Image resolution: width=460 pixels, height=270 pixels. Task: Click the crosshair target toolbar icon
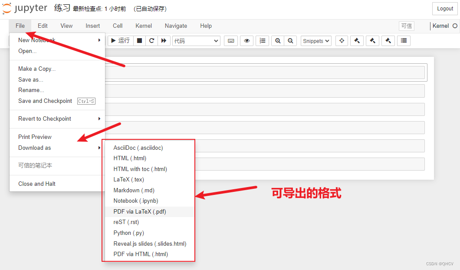342,41
